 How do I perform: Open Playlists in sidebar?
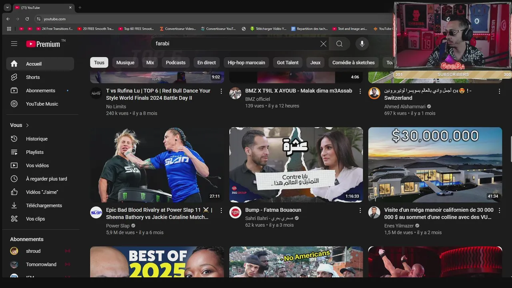tap(40, 152)
